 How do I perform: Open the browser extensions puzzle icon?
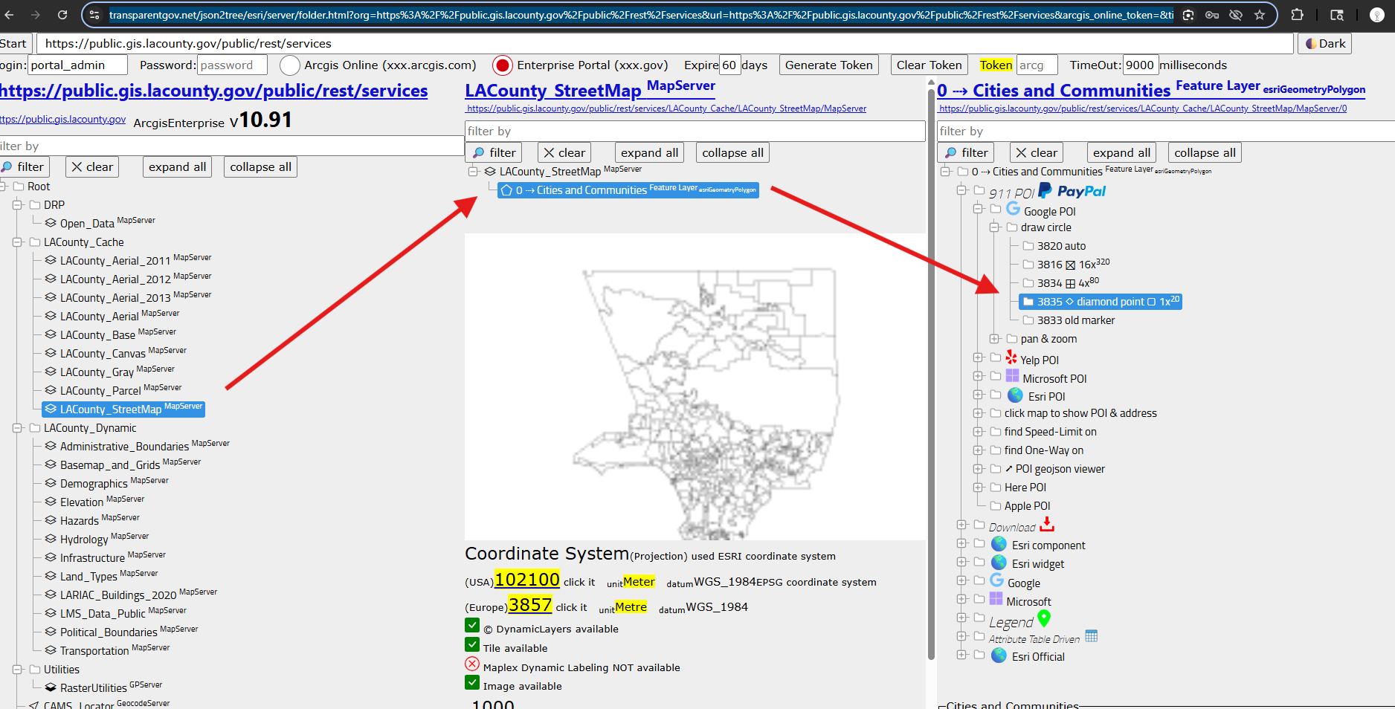pyautogui.click(x=1298, y=15)
